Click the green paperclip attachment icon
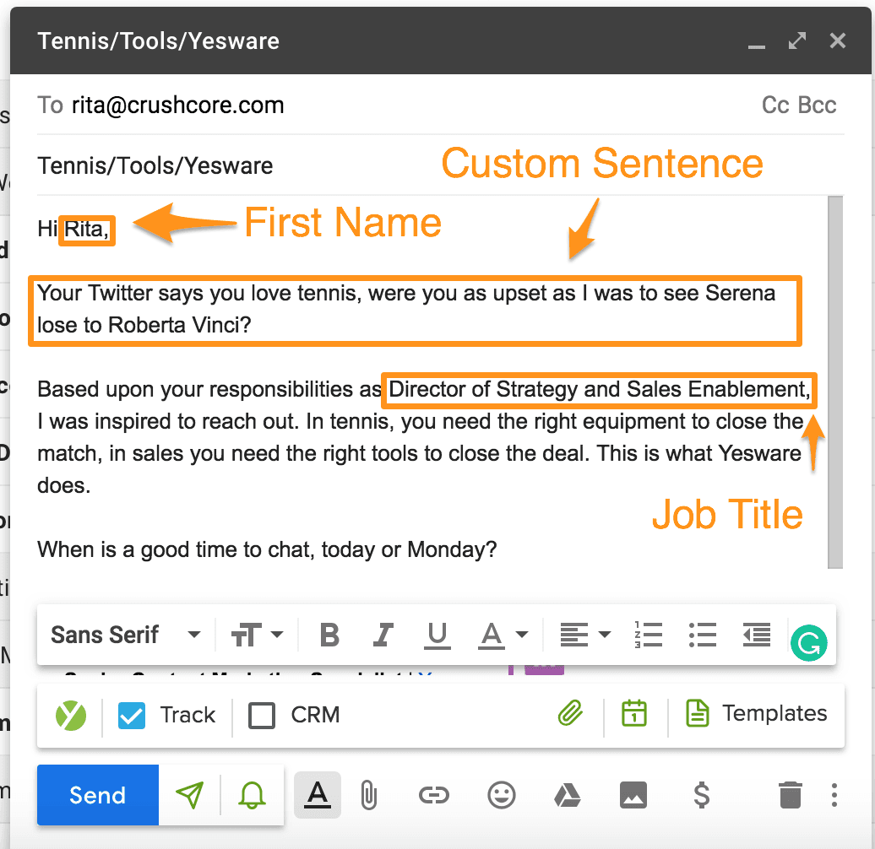Image resolution: width=875 pixels, height=849 pixels. 571,715
